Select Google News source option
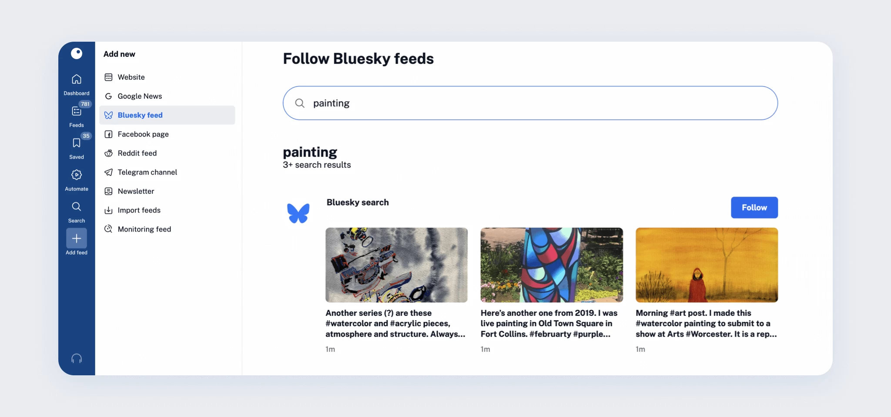Image resolution: width=891 pixels, height=417 pixels. [139, 96]
